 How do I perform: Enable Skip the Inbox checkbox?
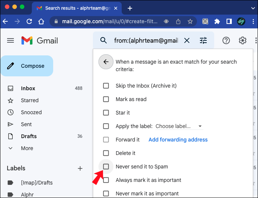(x=106, y=86)
